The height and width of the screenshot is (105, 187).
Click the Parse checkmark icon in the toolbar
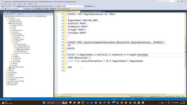point(34,9)
